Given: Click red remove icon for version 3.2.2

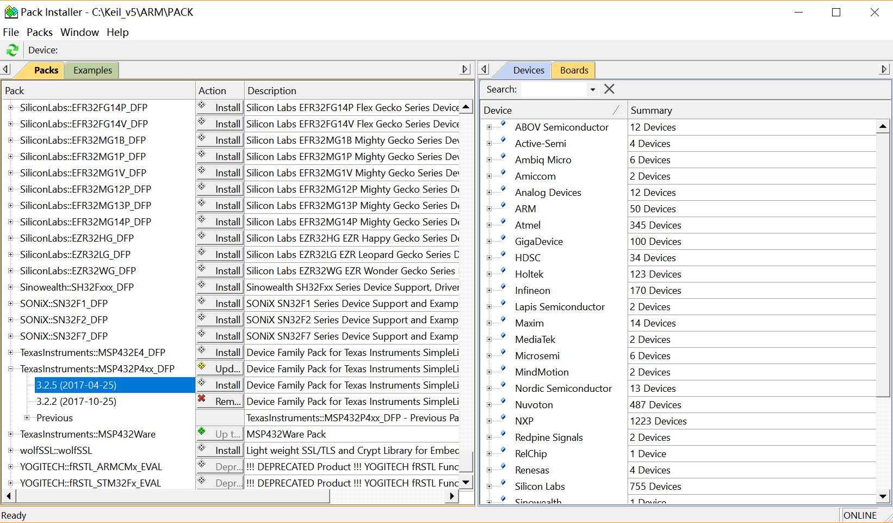Looking at the screenshot, I should pos(202,399).
